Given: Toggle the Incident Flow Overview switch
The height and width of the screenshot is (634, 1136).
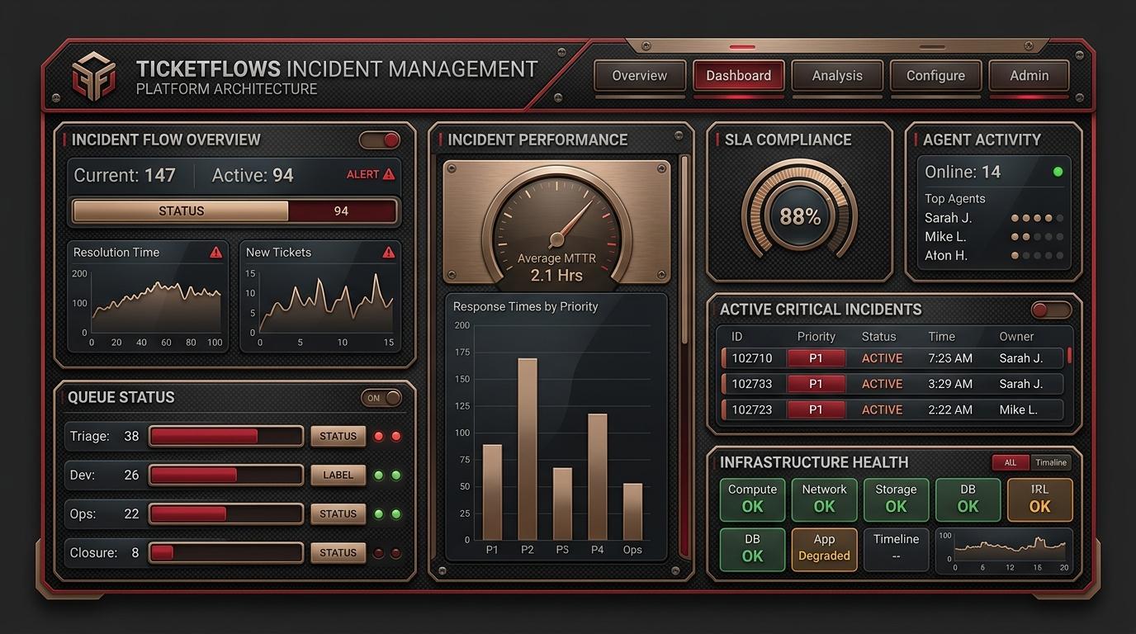Looking at the screenshot, I should (x=380, y=140).
